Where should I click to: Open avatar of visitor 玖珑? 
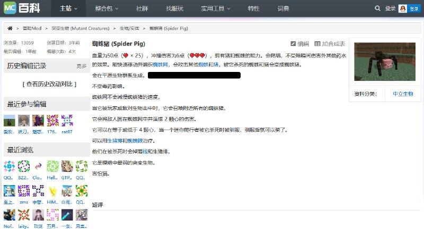pos(38,215)
